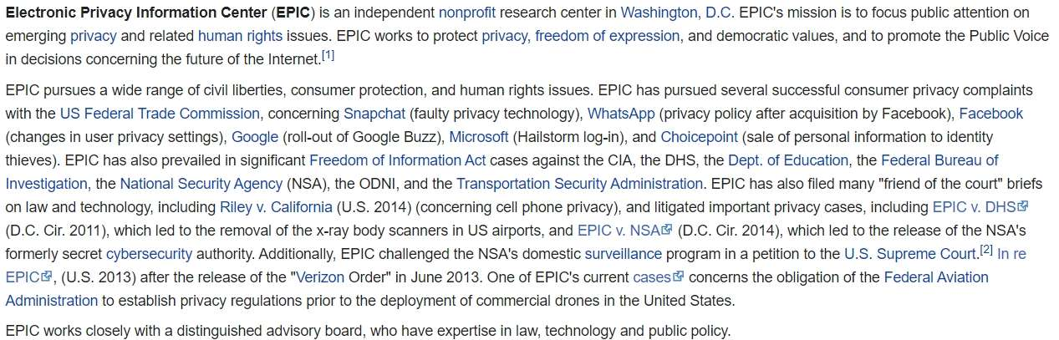Image resolution: width=1059 pixels, height=340 pixels.
Task: Open Riley v. California link
Action: pos(276,207)
